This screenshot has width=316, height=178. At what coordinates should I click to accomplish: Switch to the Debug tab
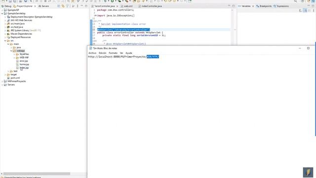[x=6, y=6]
